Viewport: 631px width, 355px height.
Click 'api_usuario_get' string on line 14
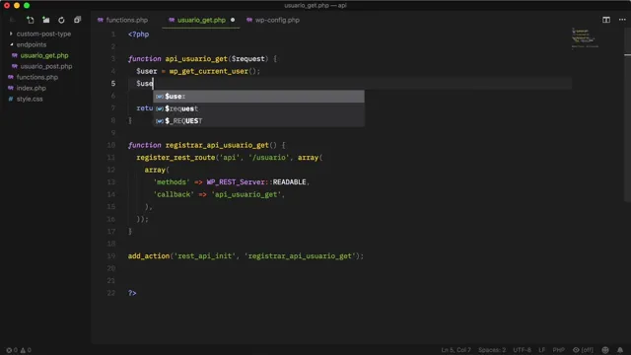(x=245, y=194)
